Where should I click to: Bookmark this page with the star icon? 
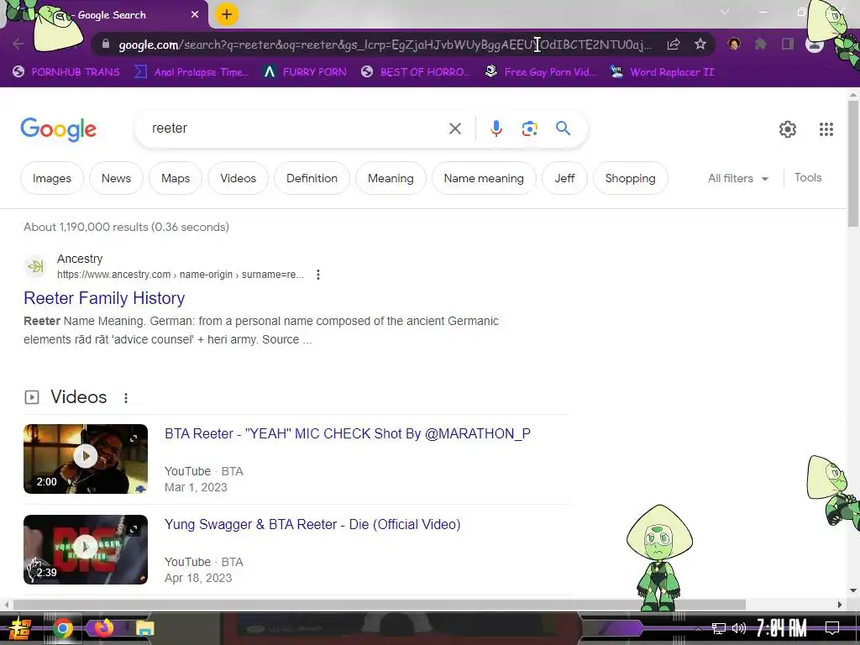[x=700, y=45]
